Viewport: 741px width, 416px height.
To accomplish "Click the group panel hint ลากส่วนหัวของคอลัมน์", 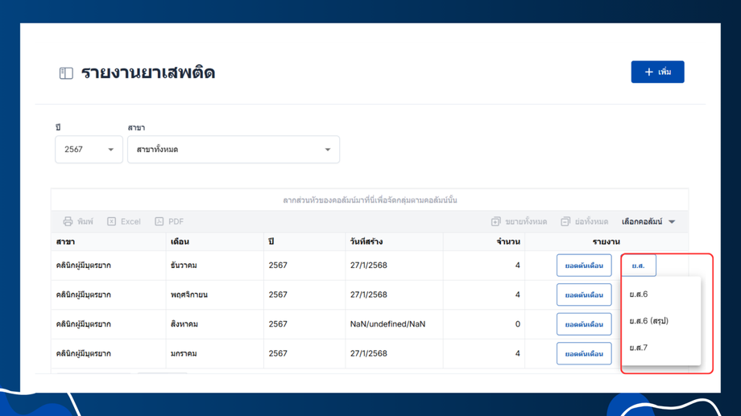I will (x=370, y=200).
